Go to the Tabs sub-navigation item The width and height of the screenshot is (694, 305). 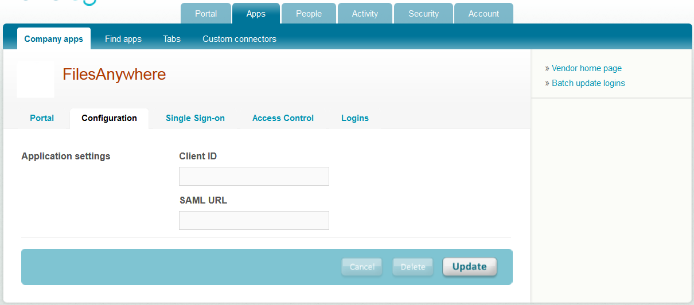171,39
